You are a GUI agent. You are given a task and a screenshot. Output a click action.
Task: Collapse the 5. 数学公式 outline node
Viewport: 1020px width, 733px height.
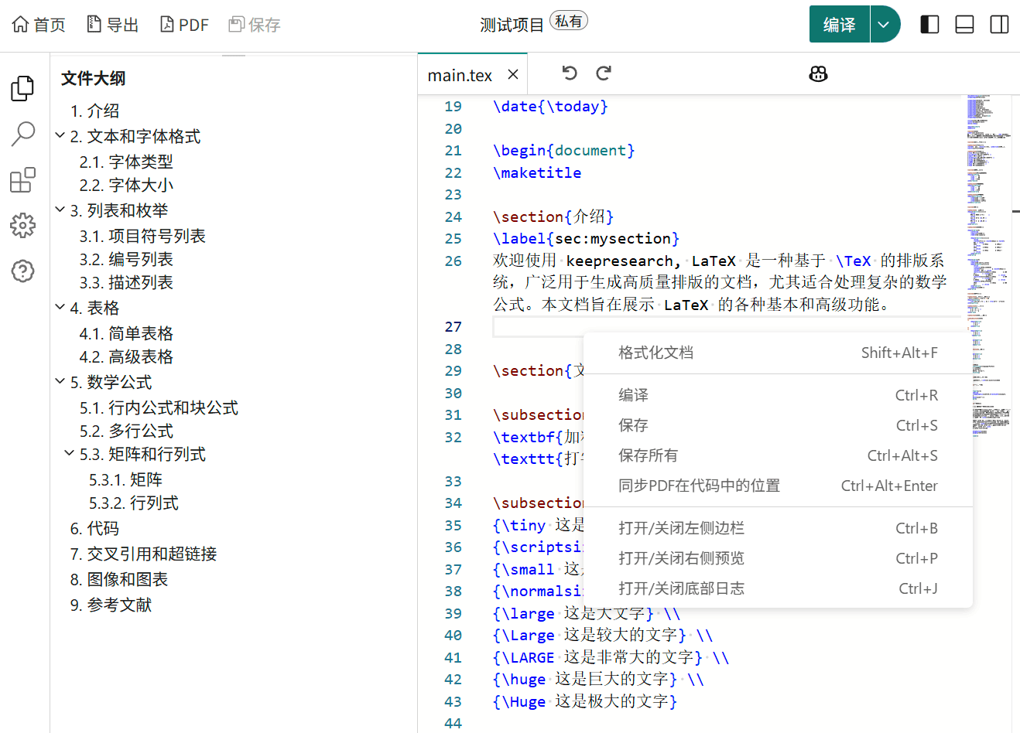(60, 381)
